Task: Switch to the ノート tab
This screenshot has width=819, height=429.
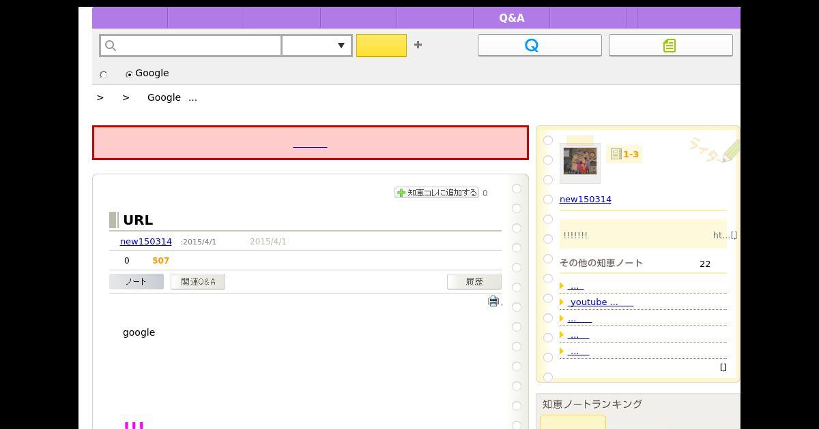Action: pyautogui.click(x=136, y=282)
